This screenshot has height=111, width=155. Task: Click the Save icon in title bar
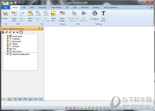pos(15,3)
